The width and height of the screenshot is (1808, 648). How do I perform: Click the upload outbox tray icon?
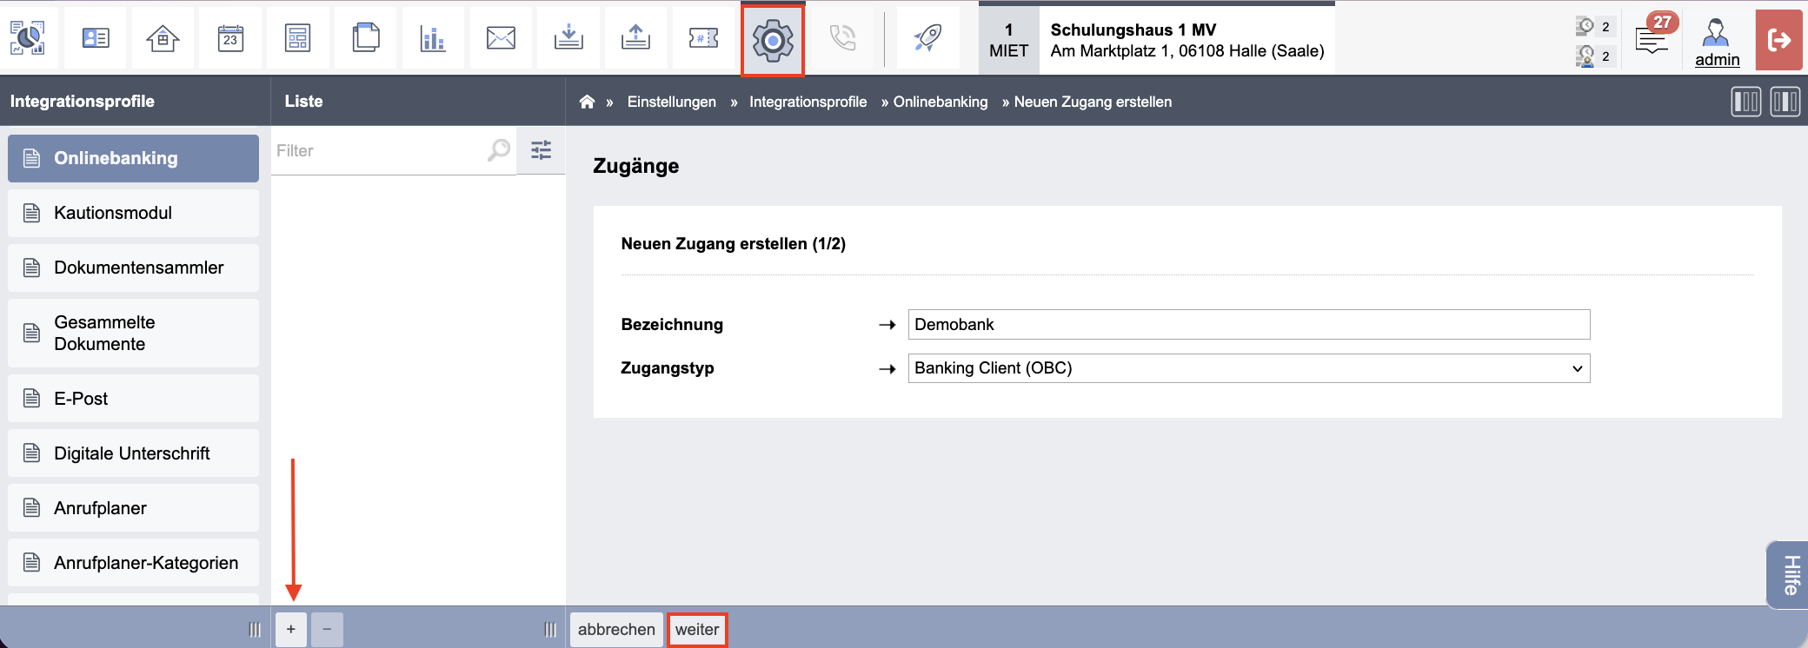coord(636,38)
